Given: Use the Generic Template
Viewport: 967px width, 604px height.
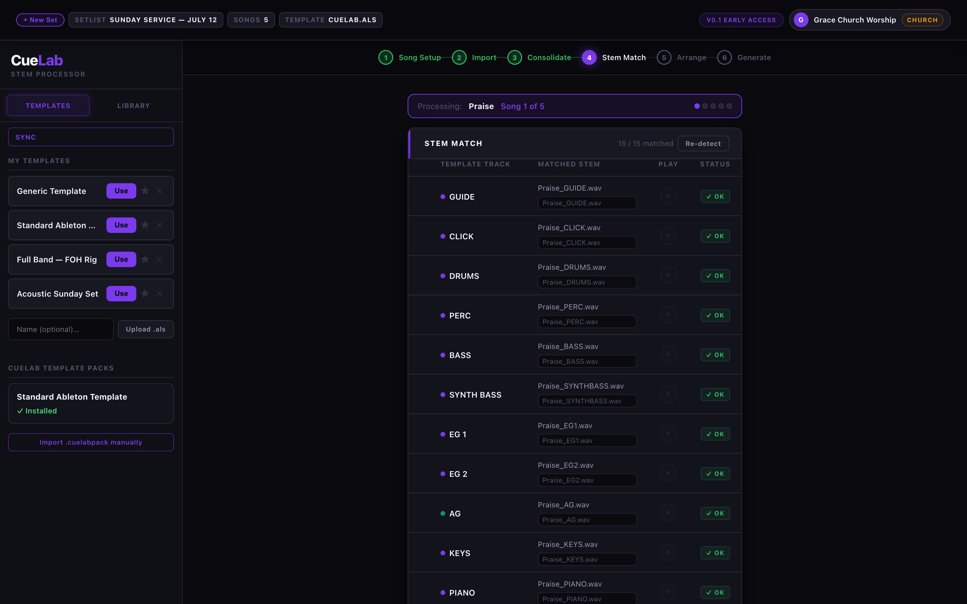Looking at the screenshot, I should [x=121, y=191].
